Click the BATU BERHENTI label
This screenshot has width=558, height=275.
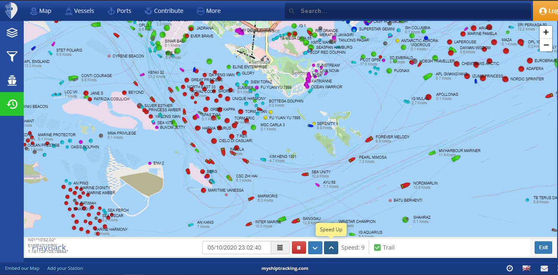[x=408, y=200]
